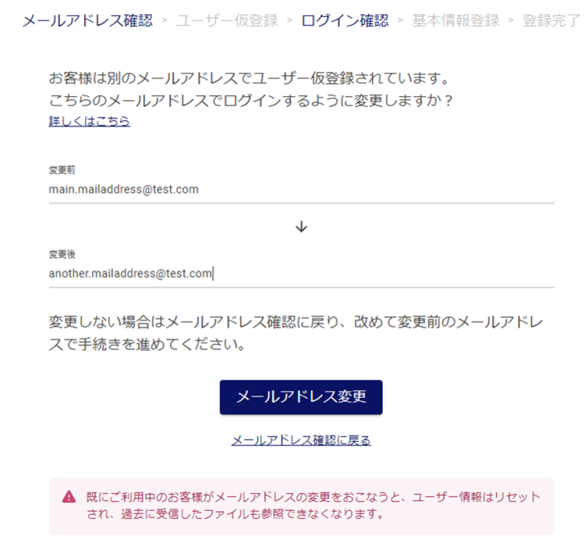The image size is (588, 550).
Task: Click chevron separator after ユーザー仮登録
Action: (289, 20)
